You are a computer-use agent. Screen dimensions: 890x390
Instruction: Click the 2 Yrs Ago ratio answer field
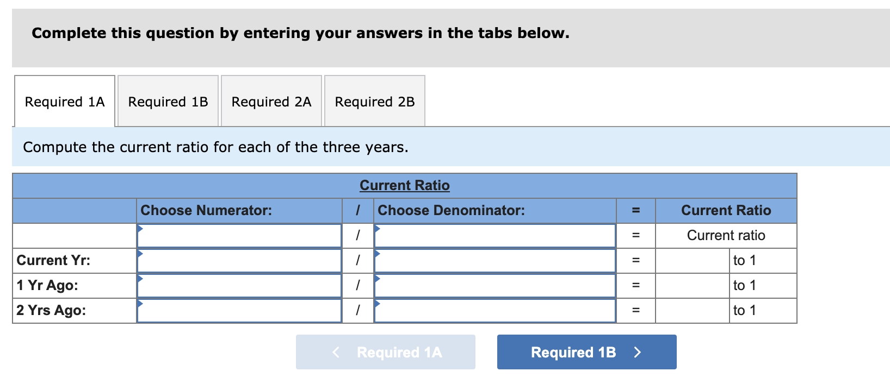coord(691,310)
